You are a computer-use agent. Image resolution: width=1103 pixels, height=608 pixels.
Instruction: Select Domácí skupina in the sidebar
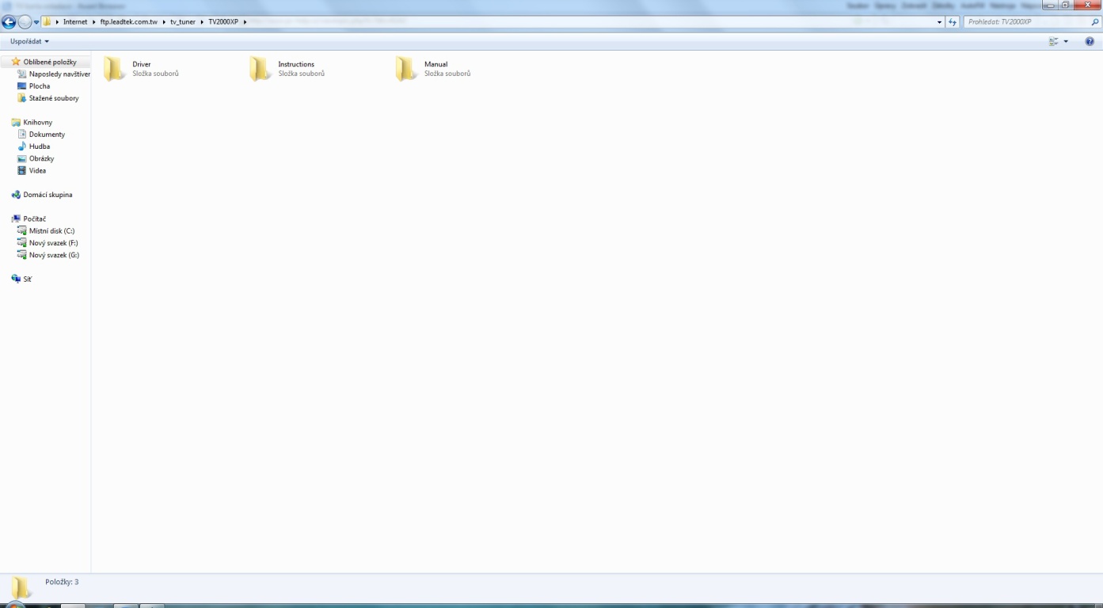pyautogui.click(x=48, y=195)
